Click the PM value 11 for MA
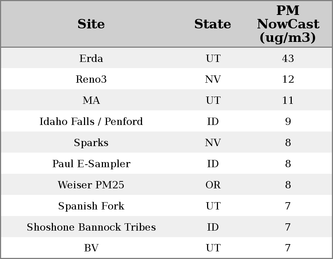This screenshot has width=333, height=259. coord(288,101)
